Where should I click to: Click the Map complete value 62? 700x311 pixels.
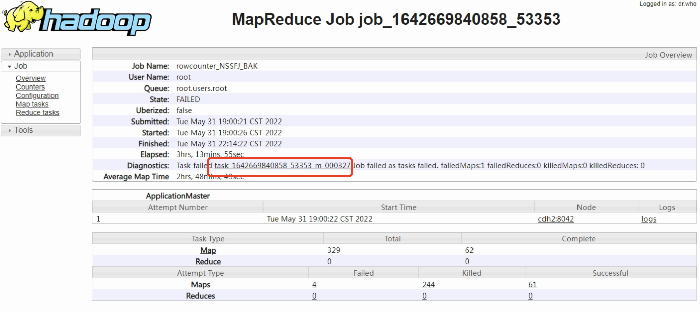469,250
